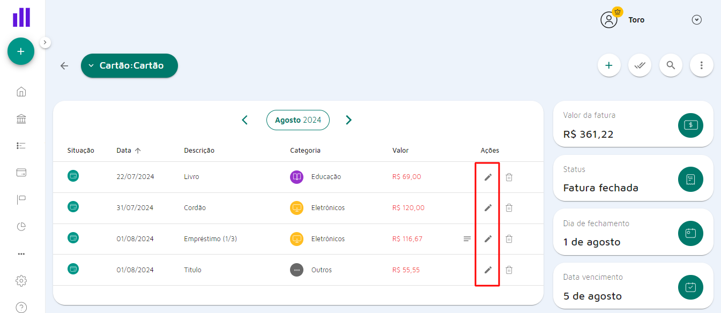Open the pie chart reports icon
Screen dimensions: 721x313
(x=21, y=227)
